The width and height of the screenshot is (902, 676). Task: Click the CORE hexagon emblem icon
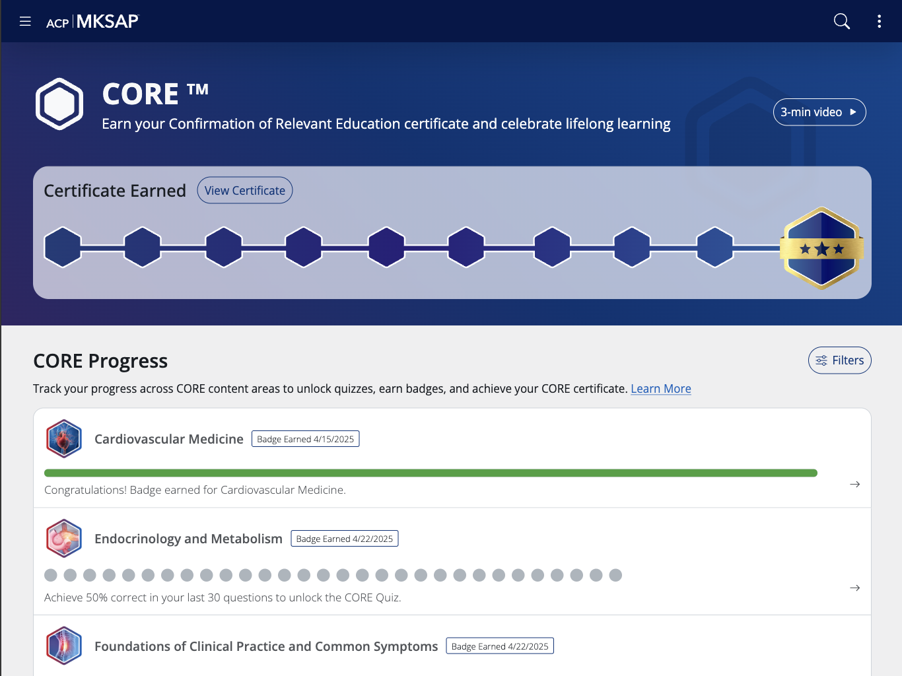click(59, 104)
